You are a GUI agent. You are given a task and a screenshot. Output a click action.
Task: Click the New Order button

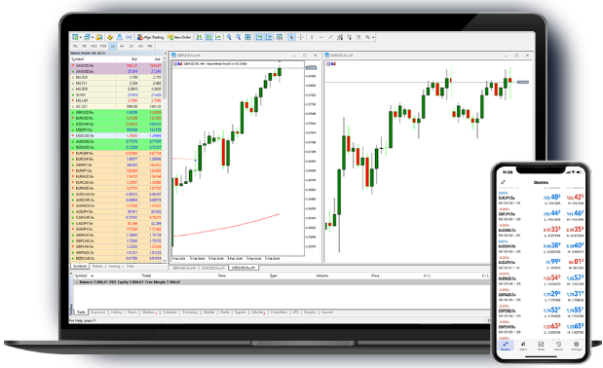179,37
